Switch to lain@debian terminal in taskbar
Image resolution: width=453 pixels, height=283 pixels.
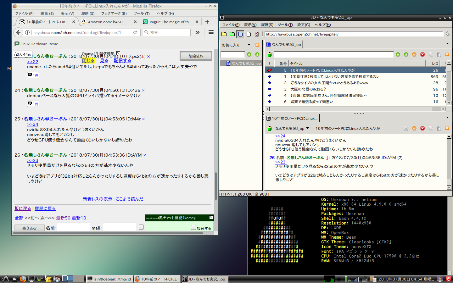pos(109,279)
